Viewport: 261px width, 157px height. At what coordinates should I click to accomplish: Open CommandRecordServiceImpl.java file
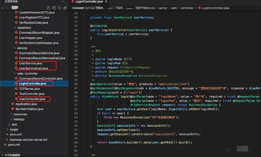42,58
